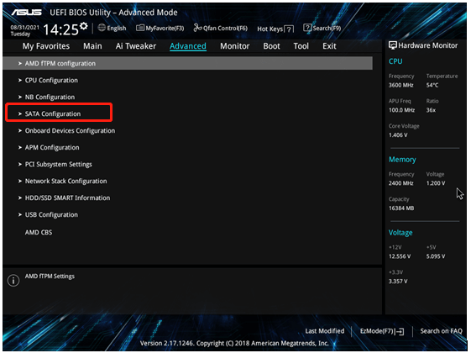The image size is (471, 353).
Task: Open the Tool tab
Action: 301,46
